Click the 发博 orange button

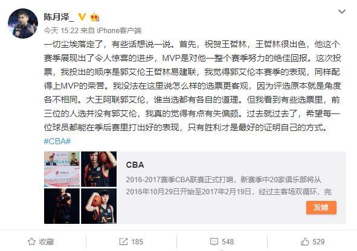point(321,207)
